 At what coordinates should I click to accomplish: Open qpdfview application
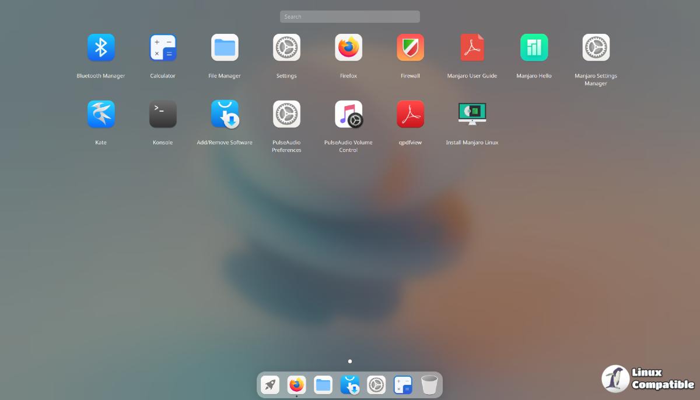(x=410, y=114)
